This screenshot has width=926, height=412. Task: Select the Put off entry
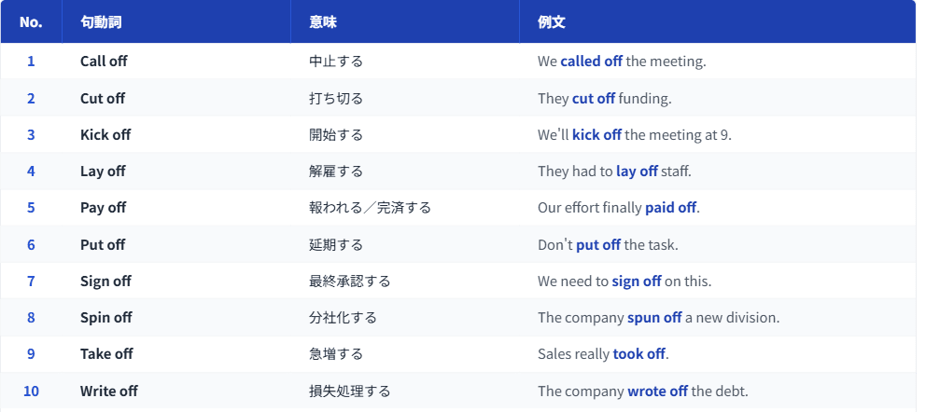[x=103, y=245]
